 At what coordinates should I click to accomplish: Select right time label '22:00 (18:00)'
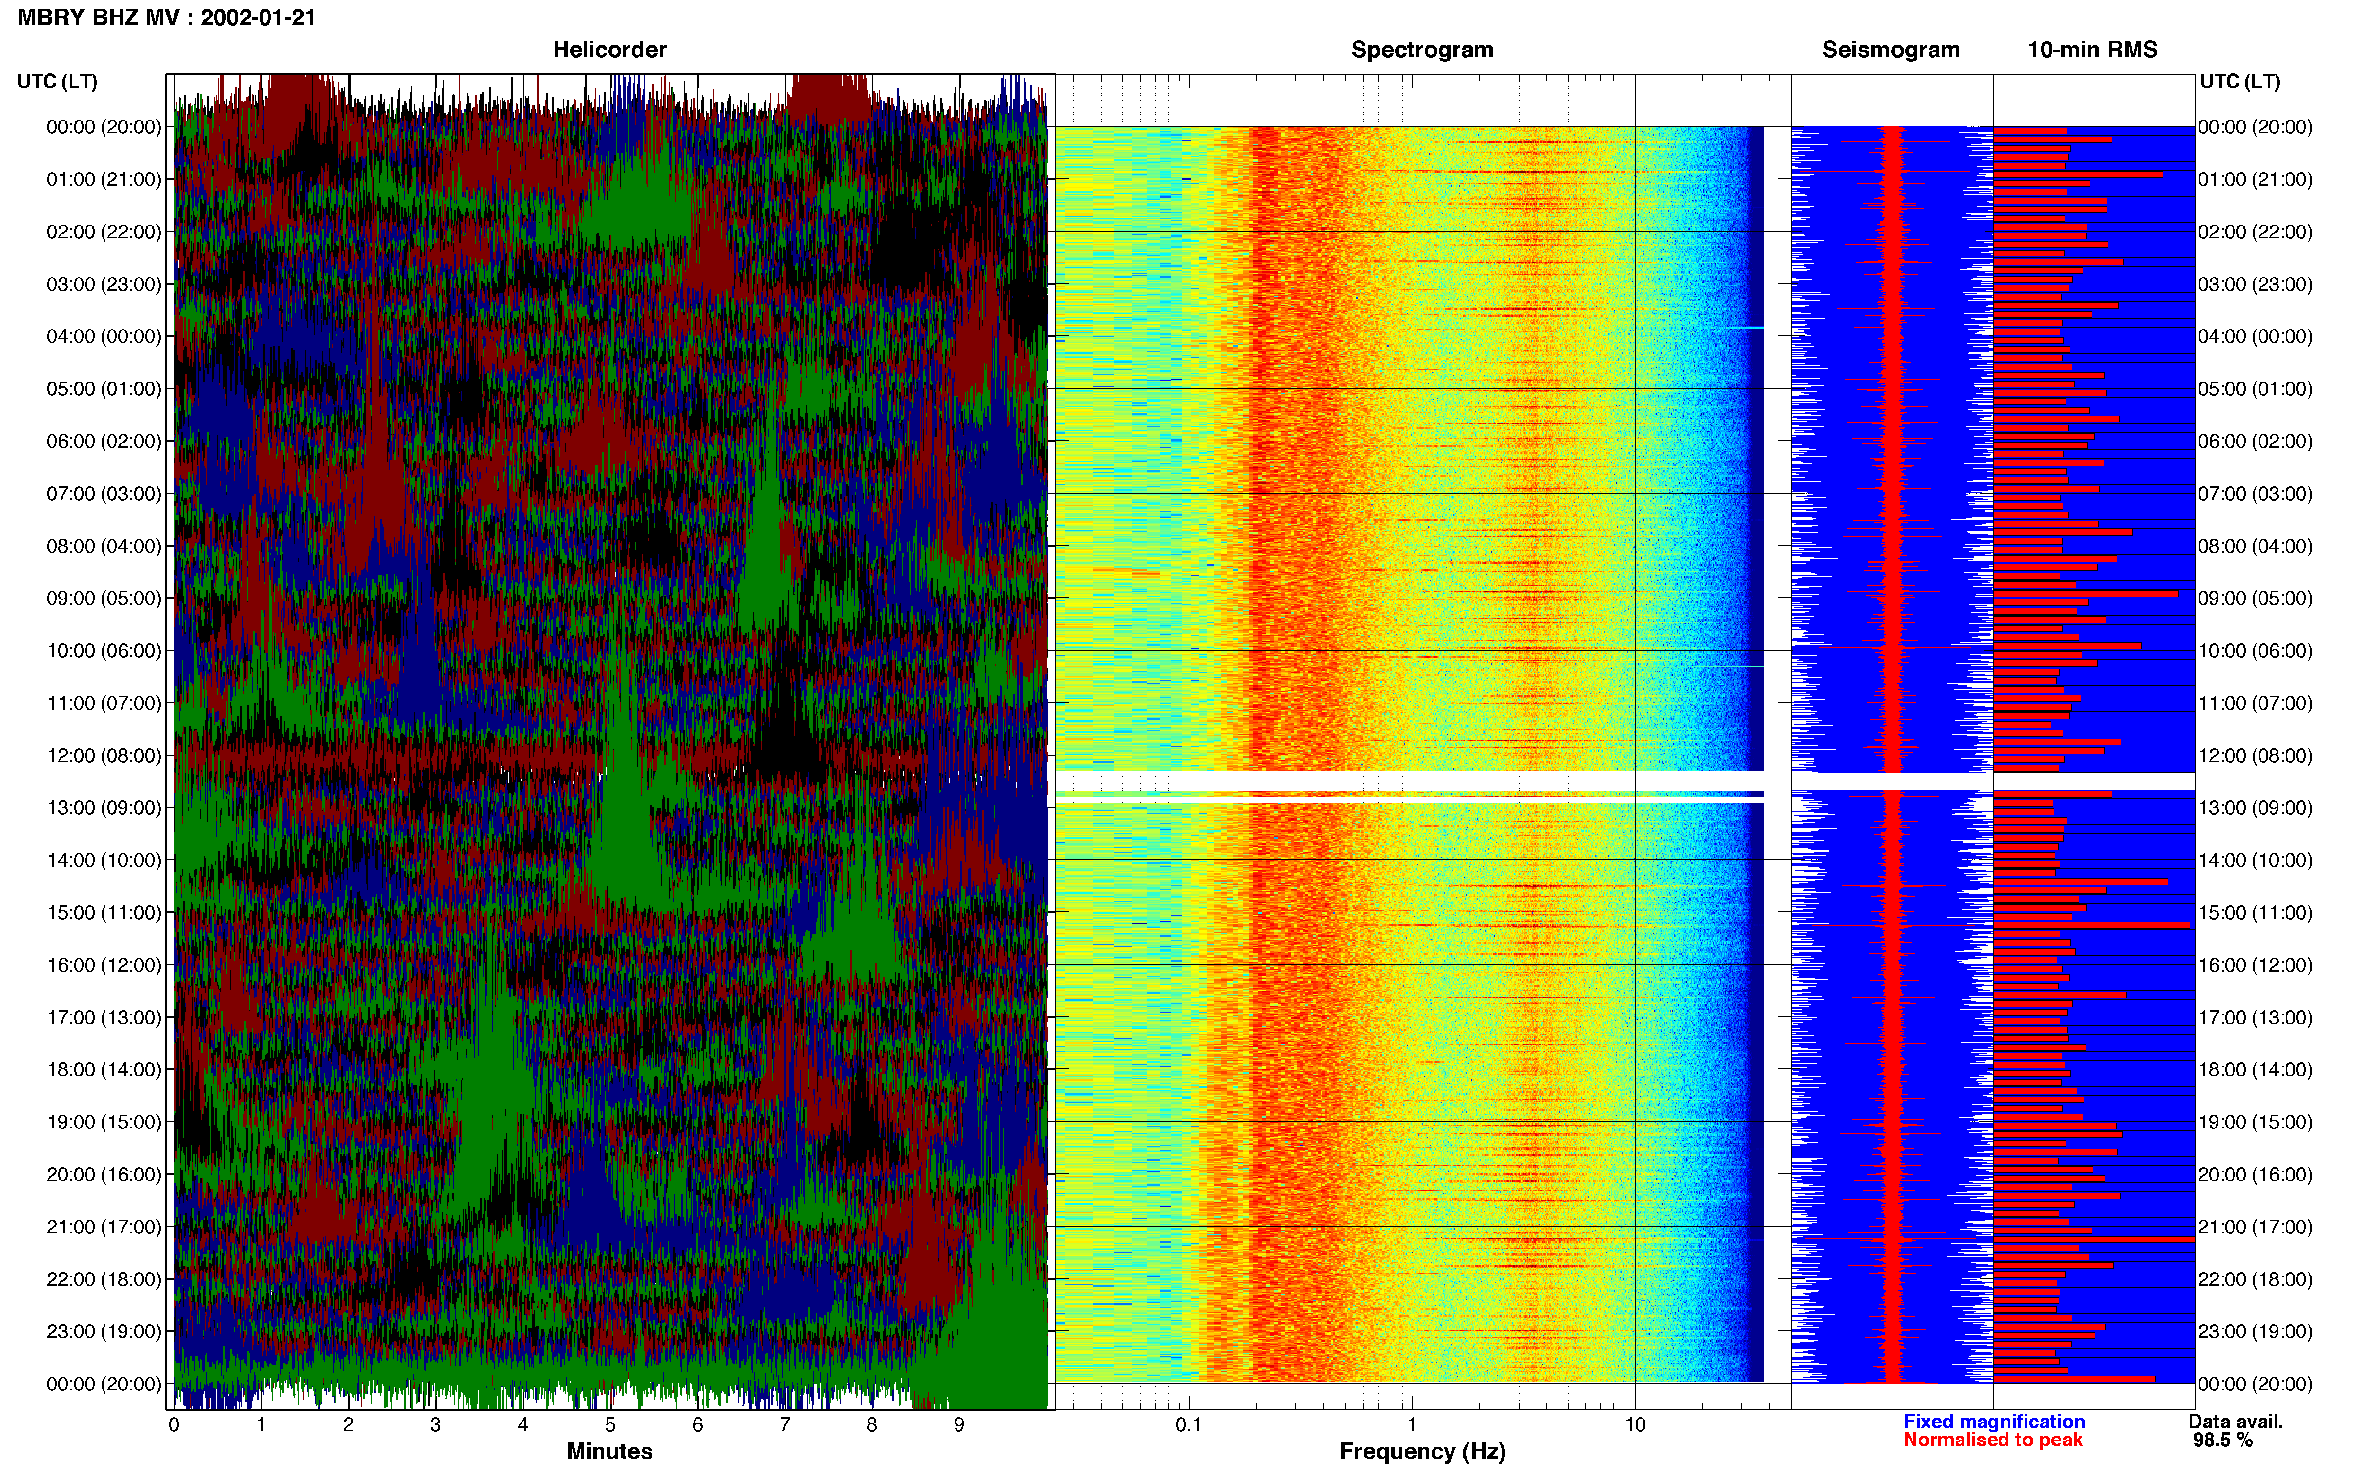pyautogui.click(x=2255, y=1280)
